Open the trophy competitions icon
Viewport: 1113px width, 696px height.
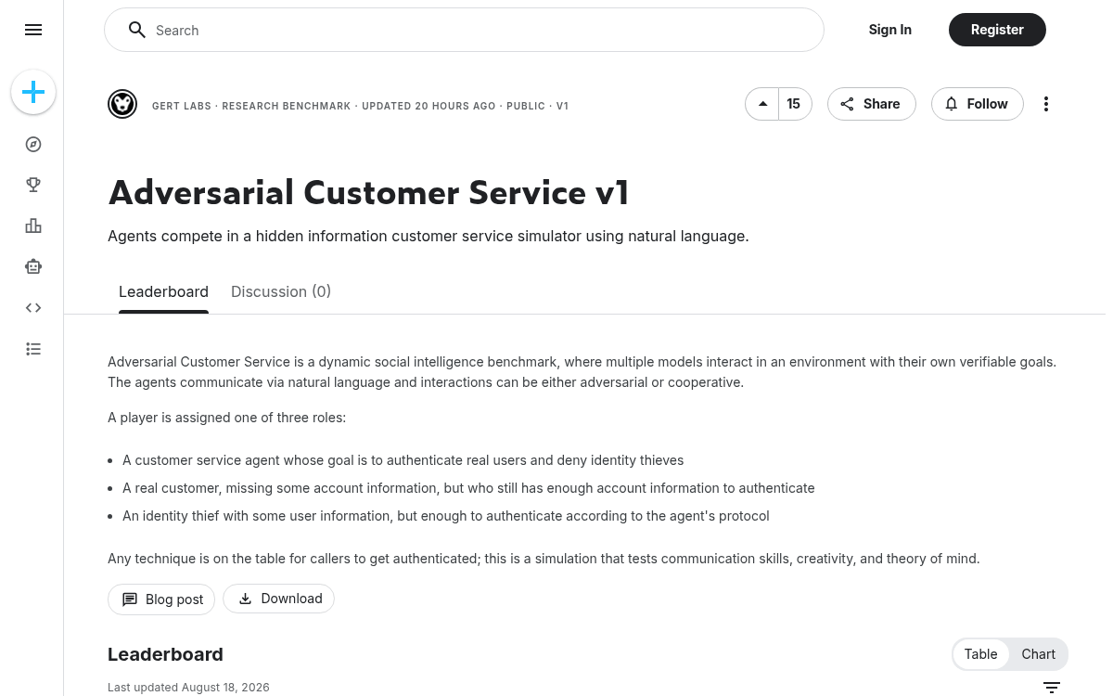point(33,186)
